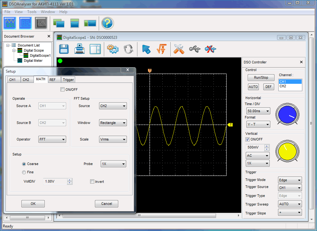Click the refresh arrows icon

(128, 49)
